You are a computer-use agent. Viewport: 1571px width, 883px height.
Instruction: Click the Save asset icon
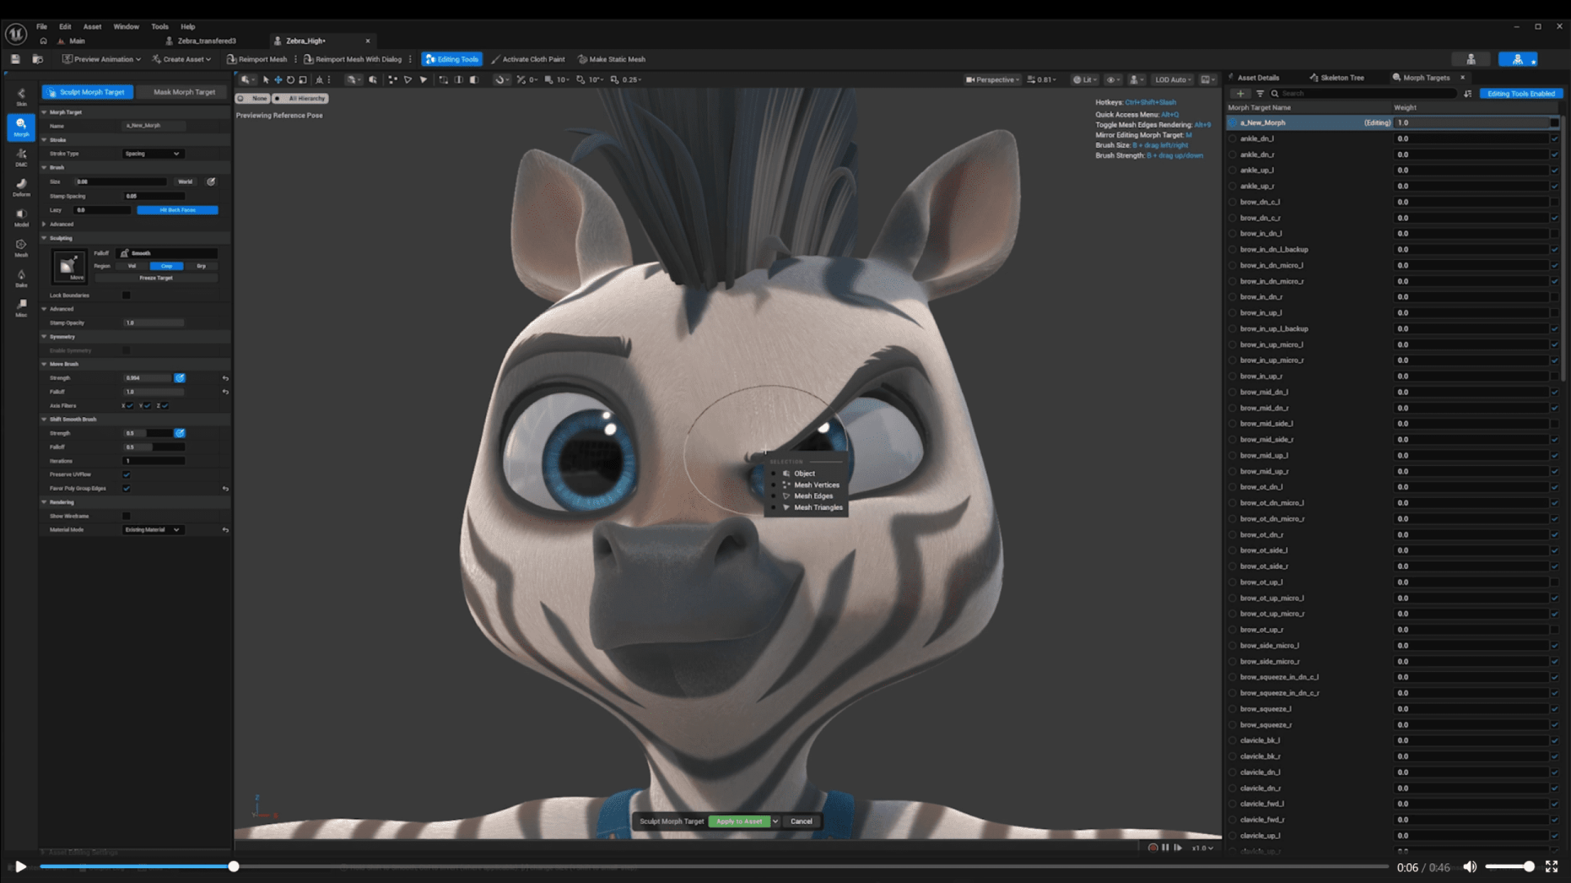[x=15, y=59]
